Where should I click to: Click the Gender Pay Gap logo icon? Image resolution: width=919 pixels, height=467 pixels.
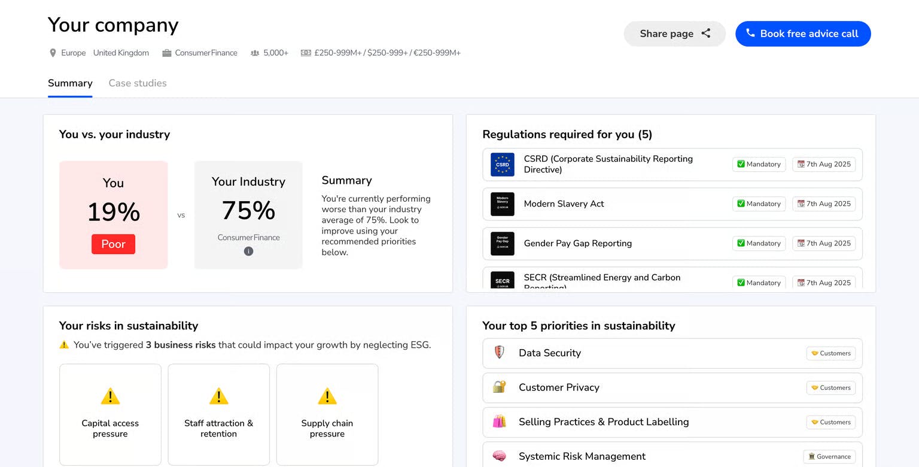click(502, 244)
